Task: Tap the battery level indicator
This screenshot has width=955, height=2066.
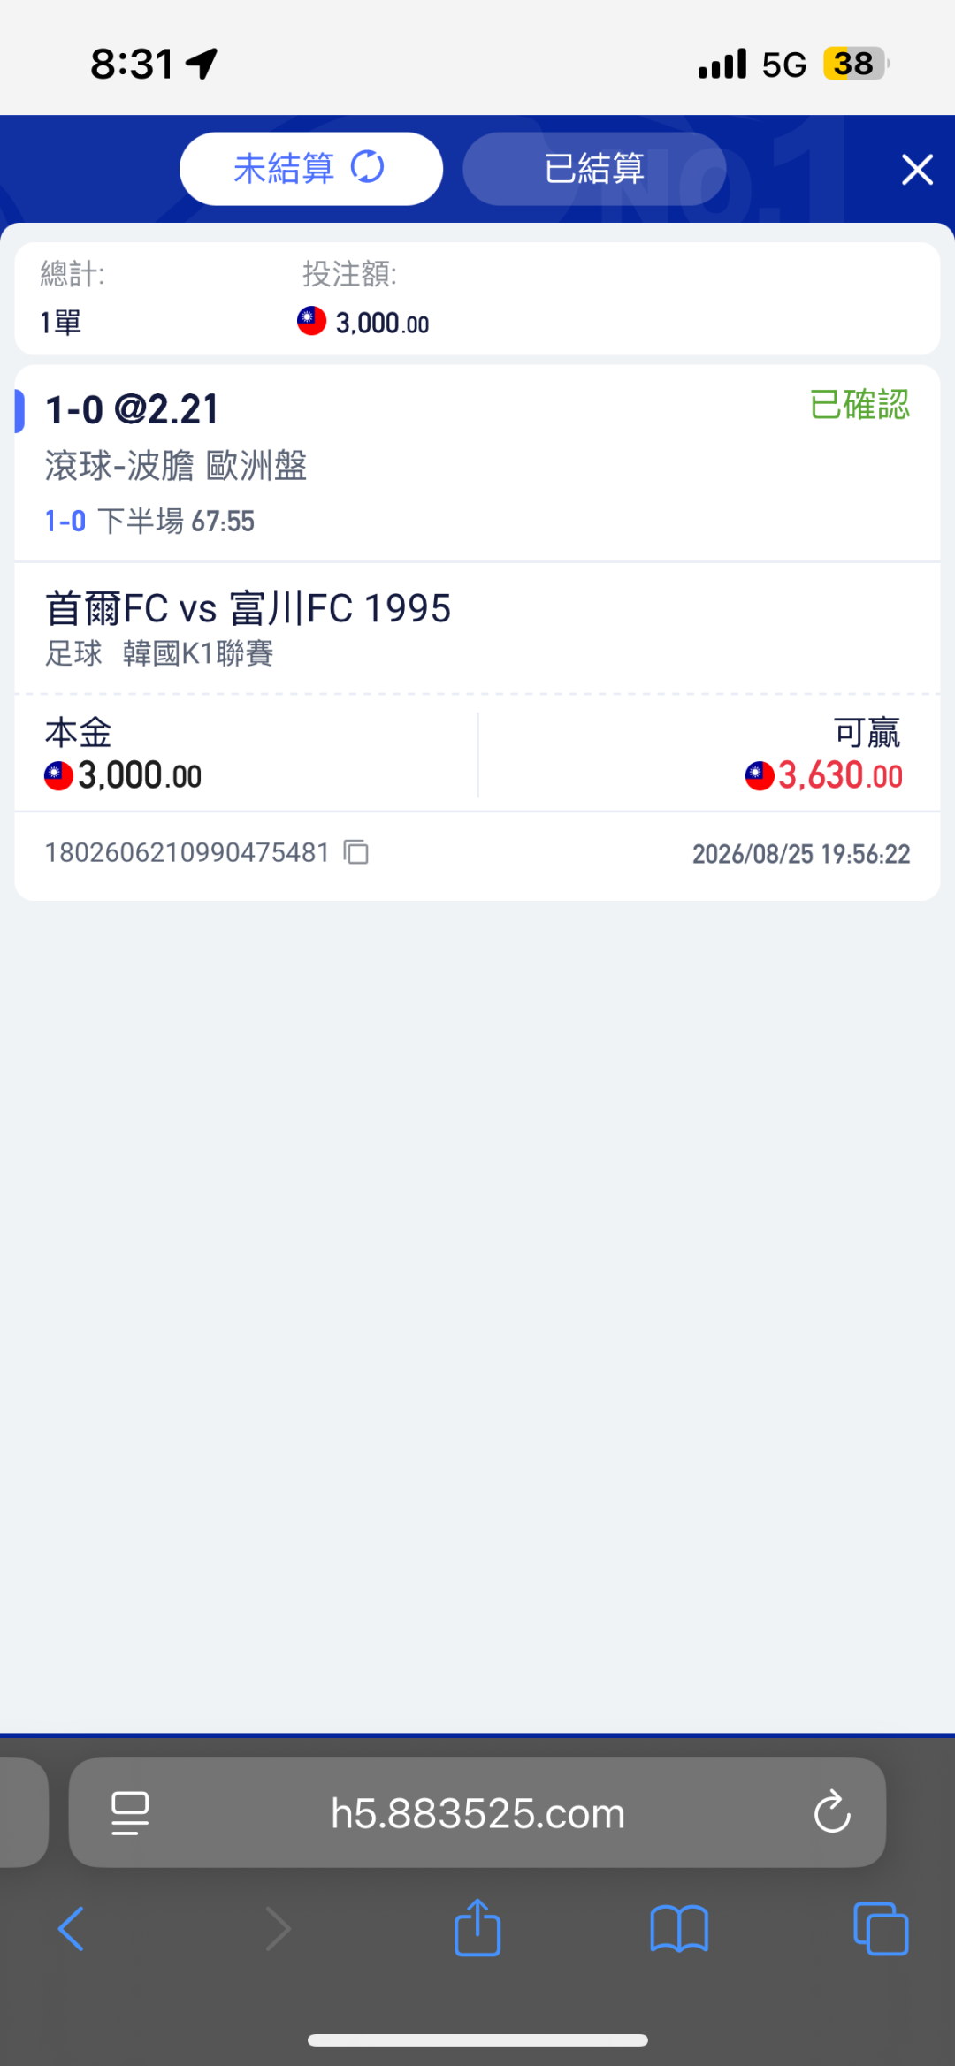Action: [856, 64]
